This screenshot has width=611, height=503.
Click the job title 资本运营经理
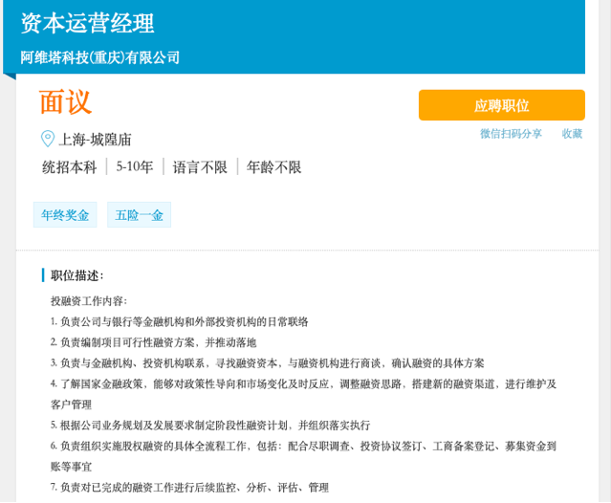(x=87, y=23)
